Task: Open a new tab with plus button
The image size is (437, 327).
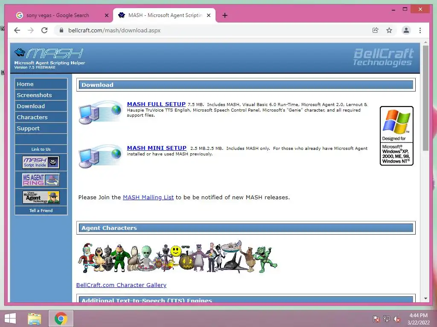Action: (x=225, y=15)
